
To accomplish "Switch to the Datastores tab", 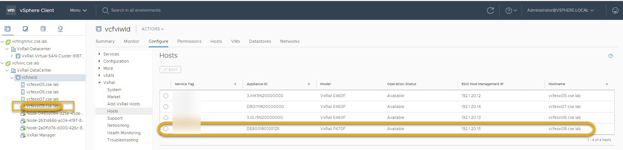I will (x=260, y=41).
